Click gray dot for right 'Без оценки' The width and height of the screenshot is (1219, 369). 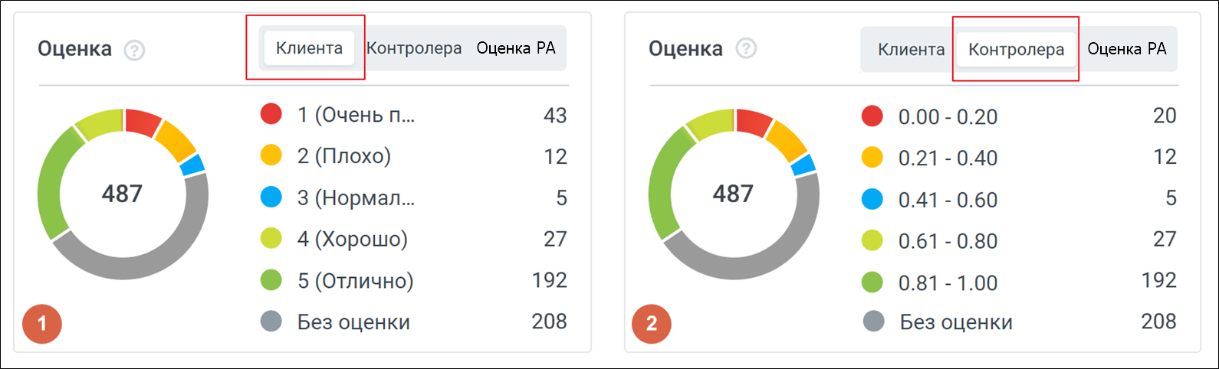pyautogui.click(x=872, y=322)
